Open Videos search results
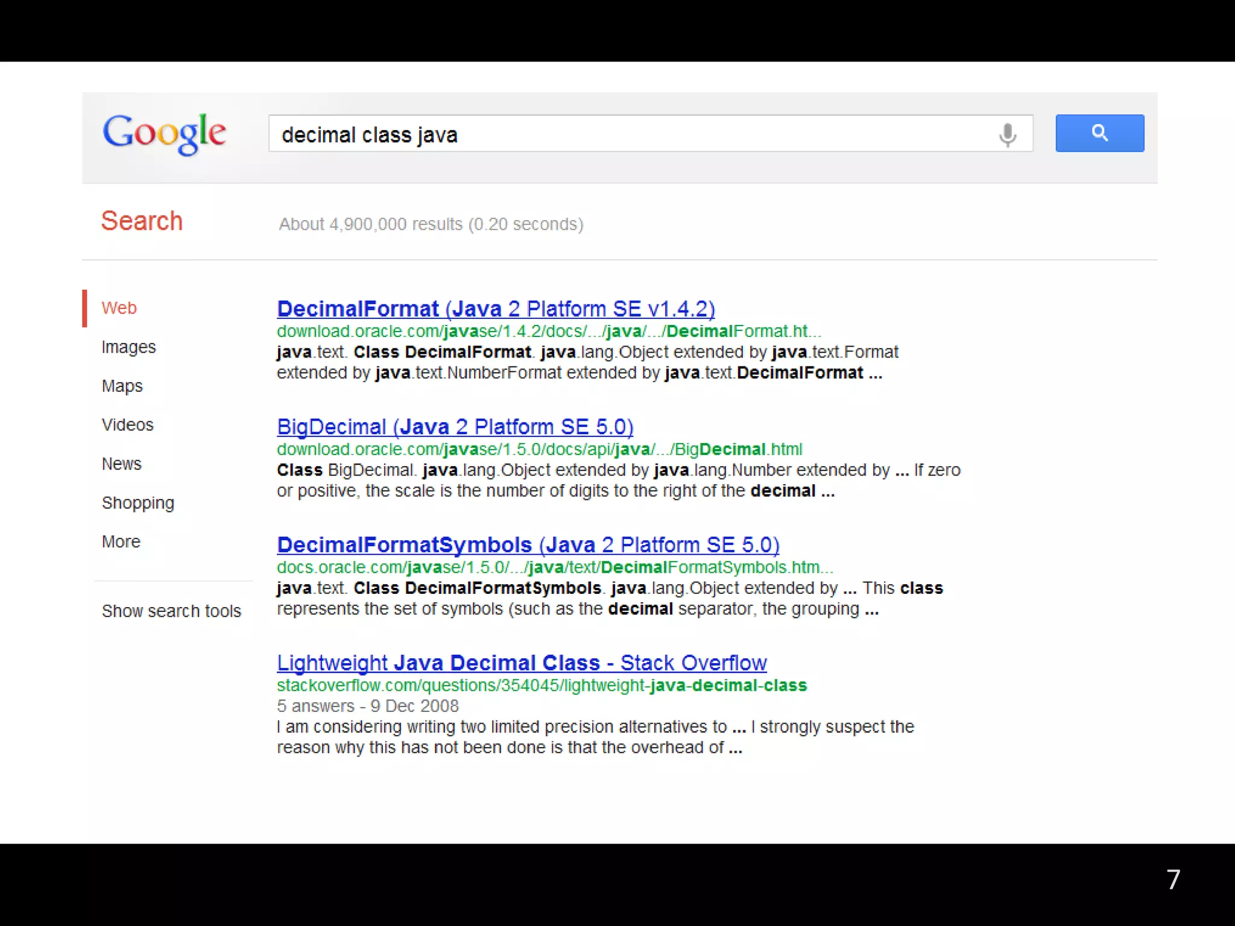 point(127,425)
